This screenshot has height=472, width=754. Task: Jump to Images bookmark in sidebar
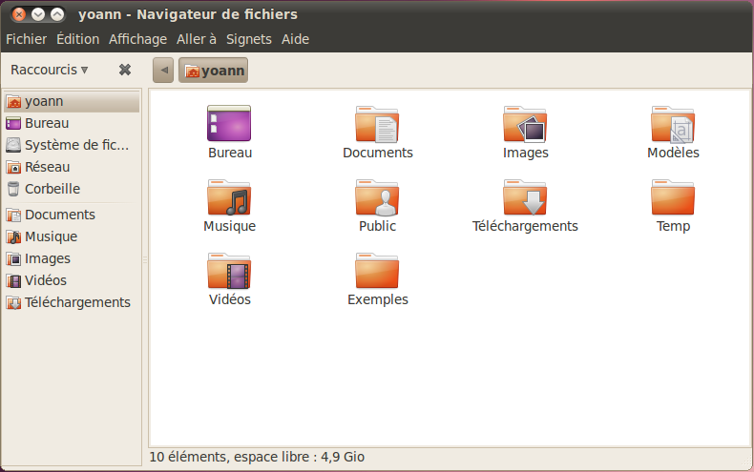[x=72, y=259]
